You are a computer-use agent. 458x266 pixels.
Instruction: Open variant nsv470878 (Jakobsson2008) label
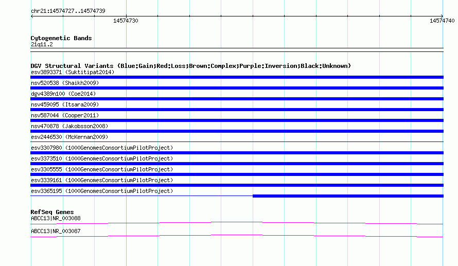[x=69, y=126]
